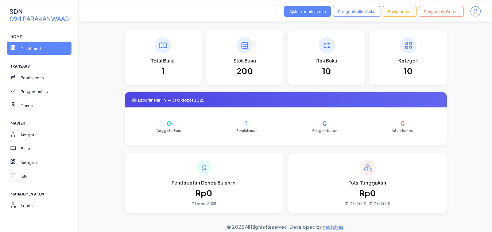Go to Pengembalian sidebar menu
This screenshot has width=492, height=232.
34,92
